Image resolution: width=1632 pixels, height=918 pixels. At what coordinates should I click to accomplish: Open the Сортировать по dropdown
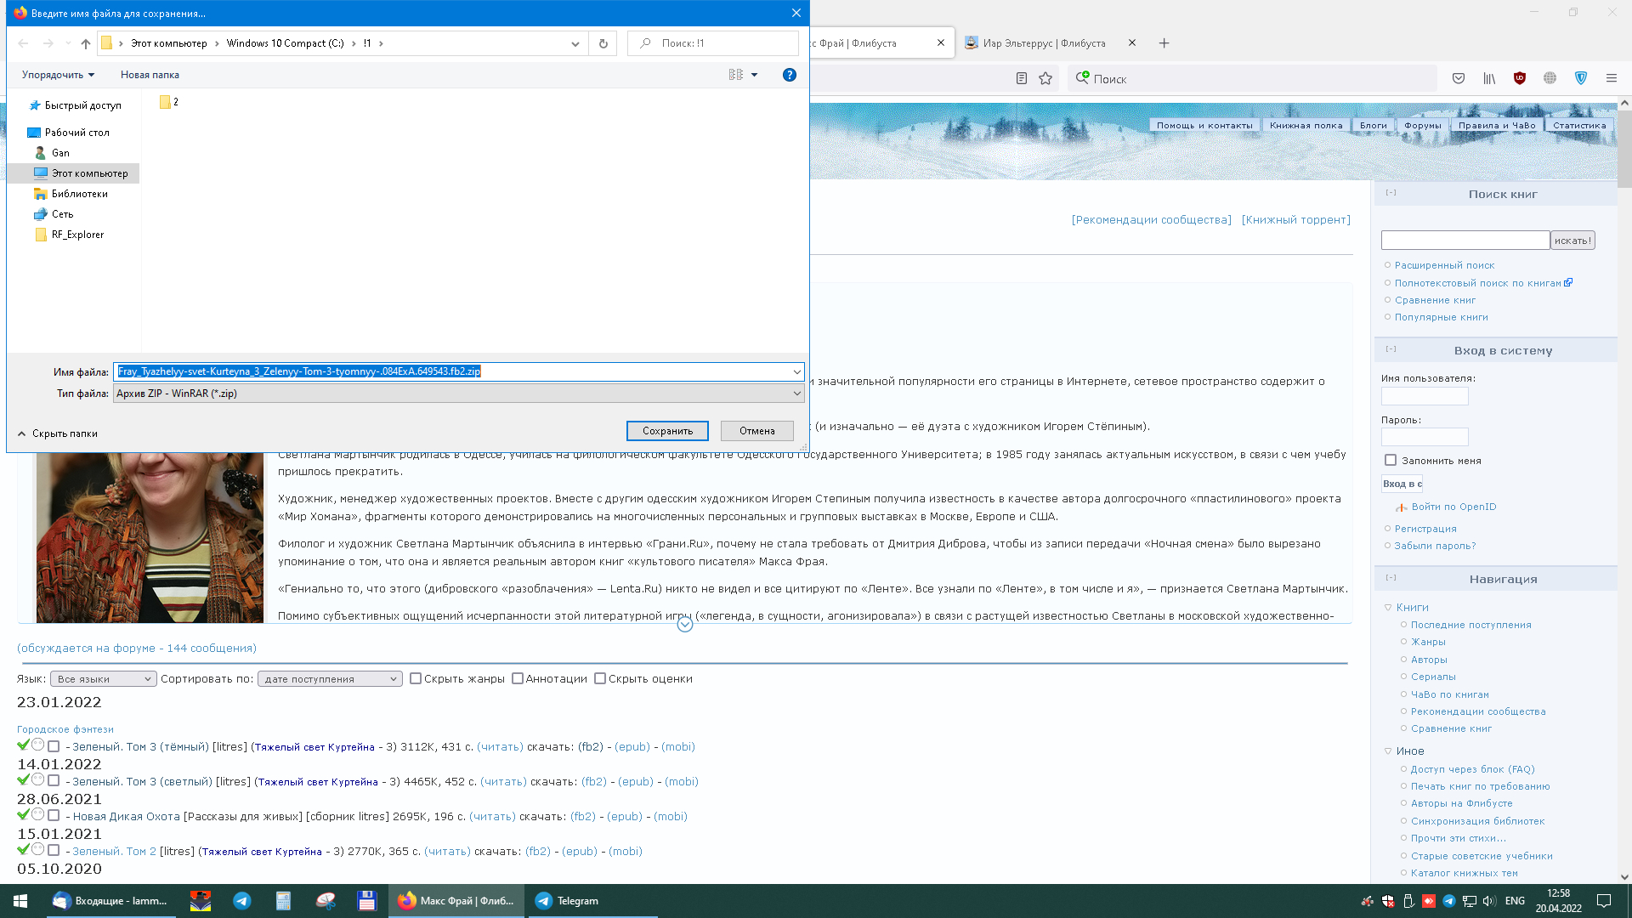330,679
